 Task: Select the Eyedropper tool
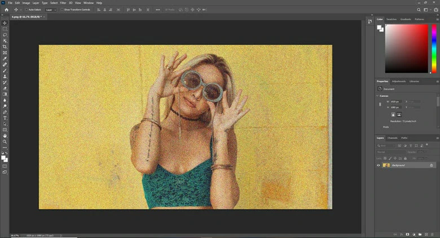[x=5, y=59]
